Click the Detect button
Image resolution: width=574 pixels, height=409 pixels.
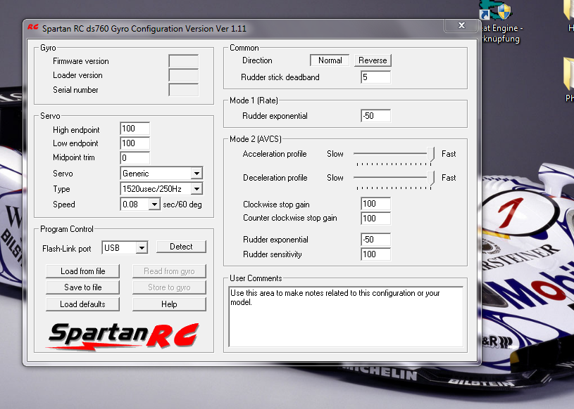tap(181, 247)
